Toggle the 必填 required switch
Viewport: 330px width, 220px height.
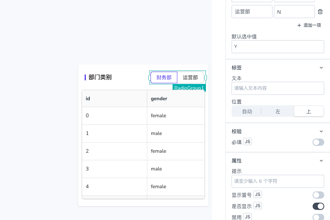tap(318, 142)
